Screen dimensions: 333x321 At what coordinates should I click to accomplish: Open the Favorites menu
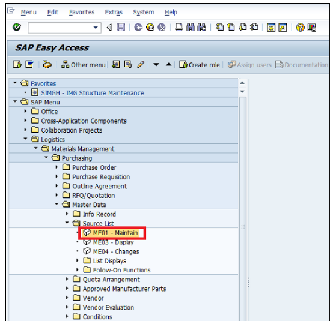point(82,12)
